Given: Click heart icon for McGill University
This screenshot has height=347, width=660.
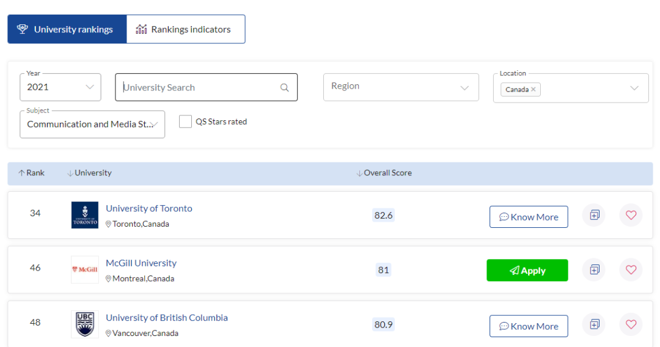Looking at the screenshot, I should tap(631, 269).
